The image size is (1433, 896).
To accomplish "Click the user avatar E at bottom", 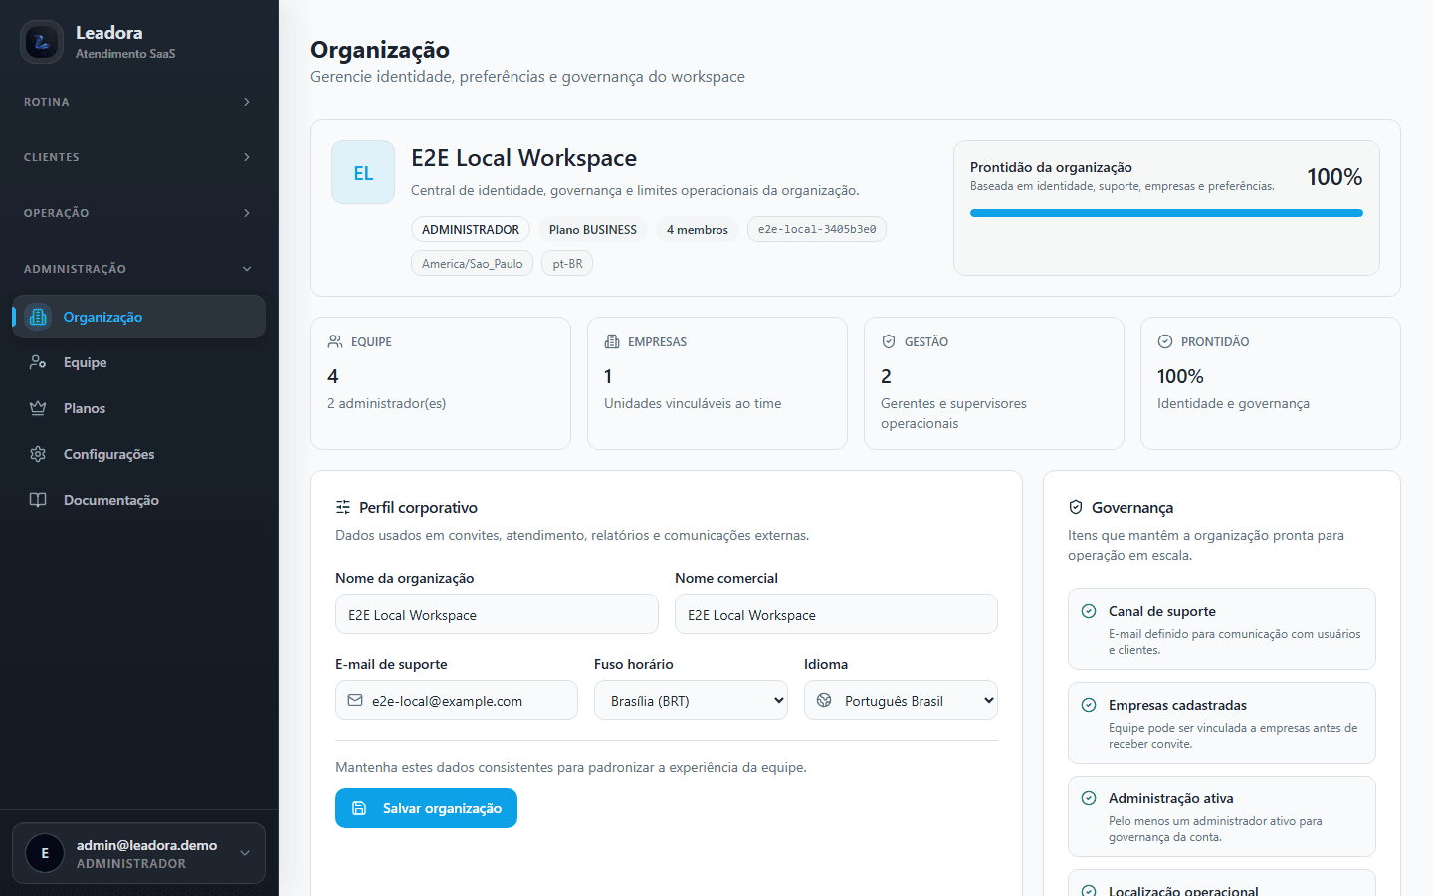I will pos(45,853).
